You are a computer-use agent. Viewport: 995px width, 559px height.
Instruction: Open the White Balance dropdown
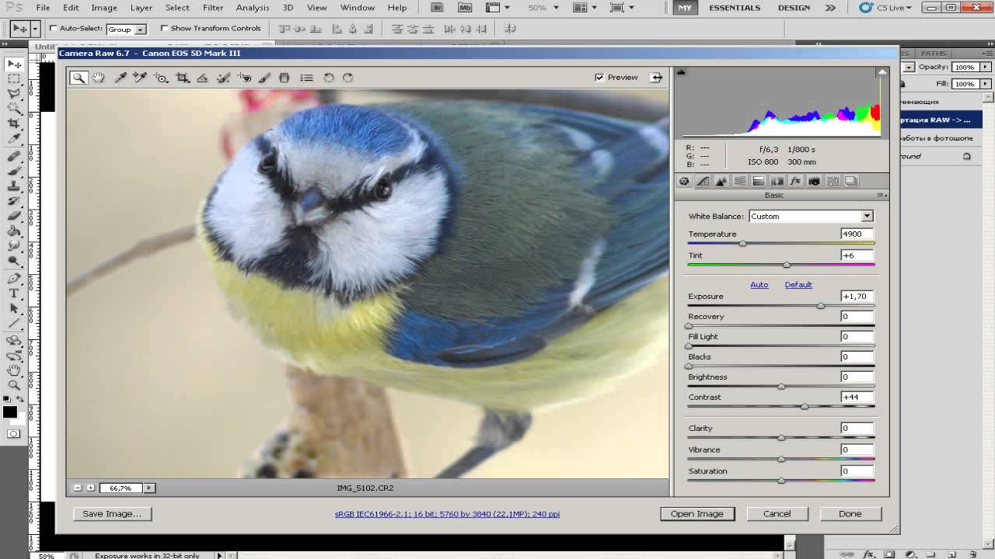point(811,216)
